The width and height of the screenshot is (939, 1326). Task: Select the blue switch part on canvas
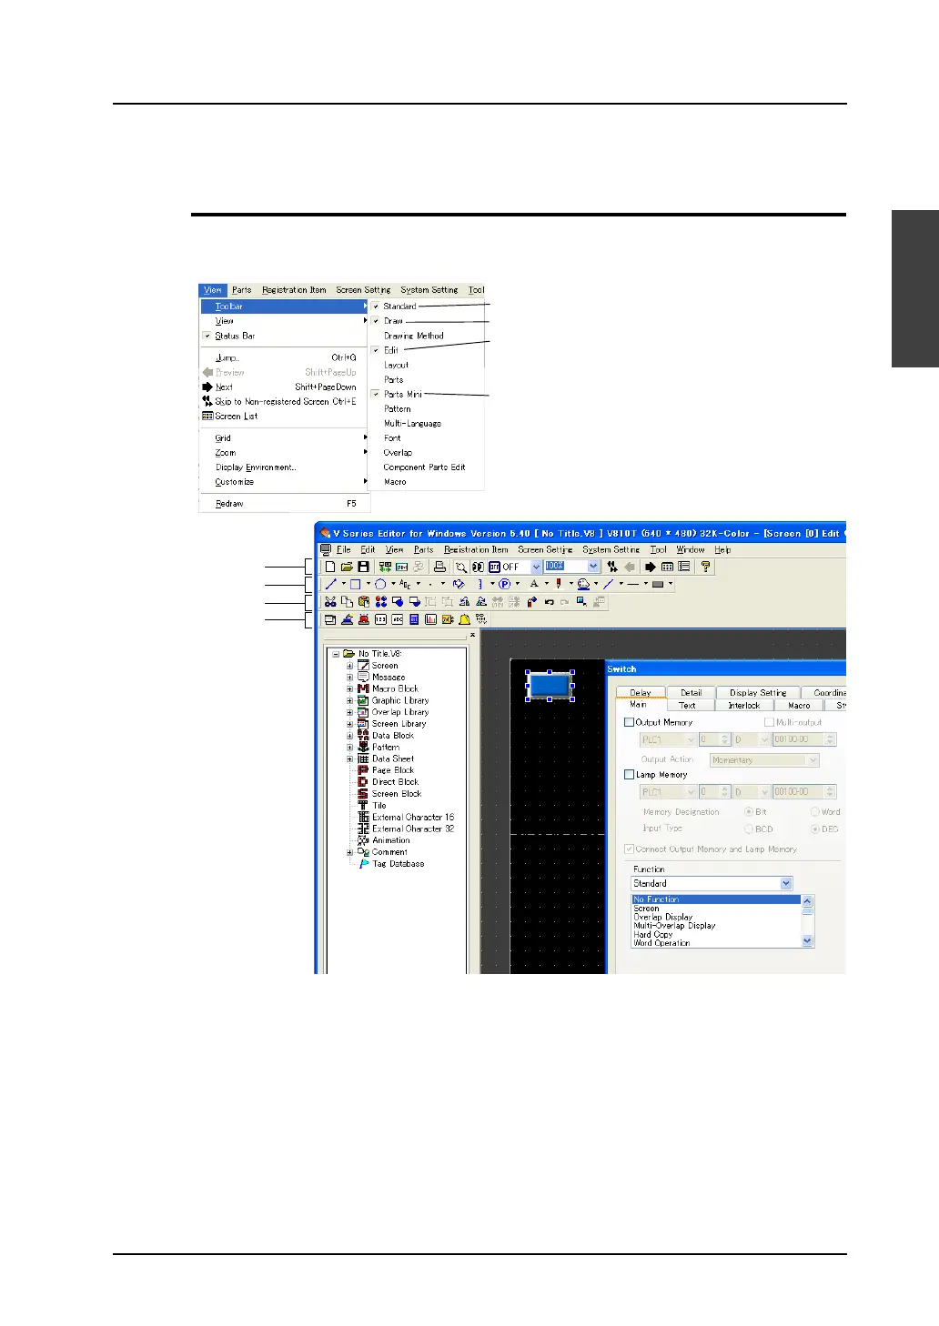[x=550, y=686]
